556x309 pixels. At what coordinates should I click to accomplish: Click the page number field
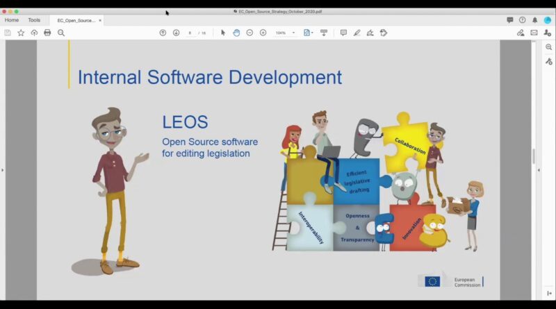point(190,33)
